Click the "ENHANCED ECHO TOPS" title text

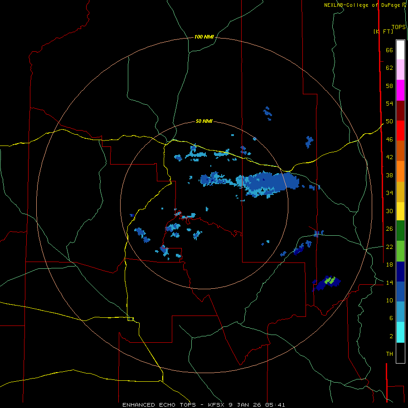coord(159,405)
